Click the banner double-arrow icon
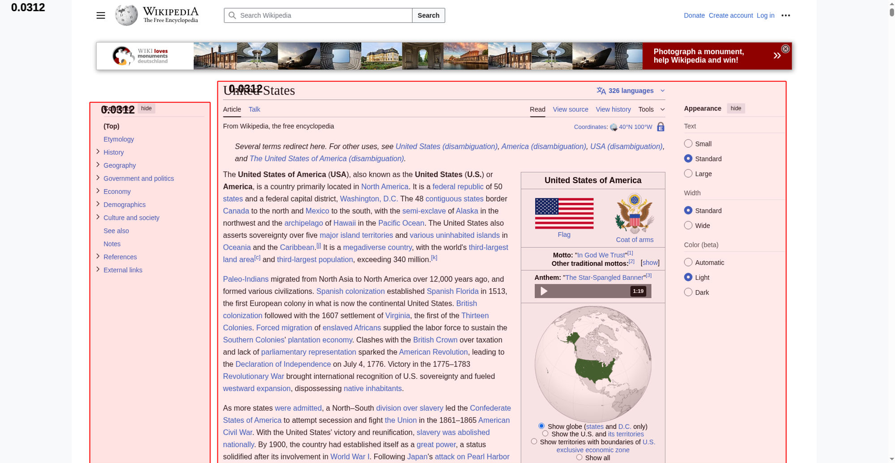The width and height of the screenshot is (895, 463). coord(777,56)
